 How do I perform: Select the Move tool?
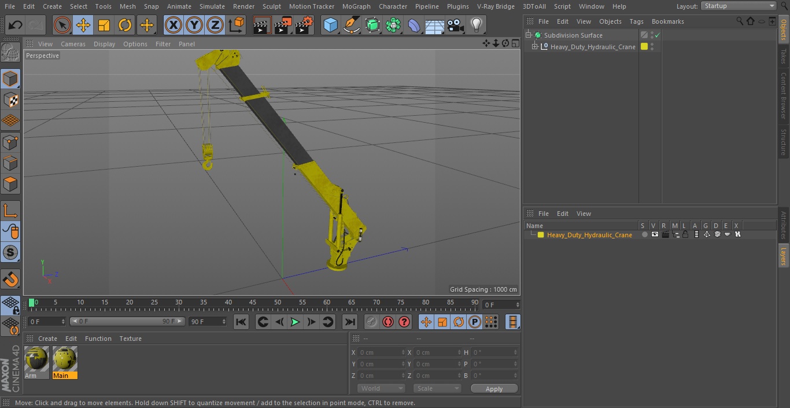(83, 25)
